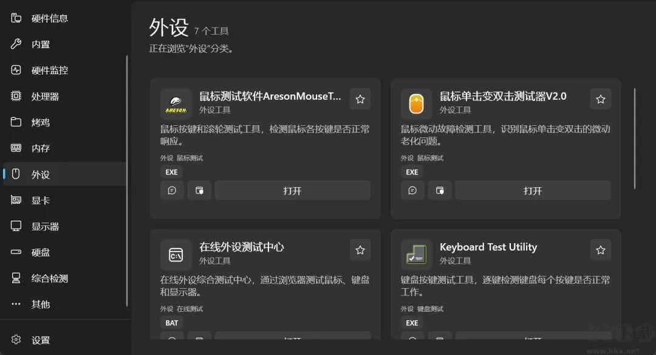
Task: Click the 硬件信息 icon in sidebar
Action: [16, 18]
